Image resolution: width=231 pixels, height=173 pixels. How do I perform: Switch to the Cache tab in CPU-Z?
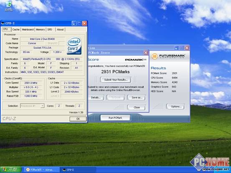[16, 30]
